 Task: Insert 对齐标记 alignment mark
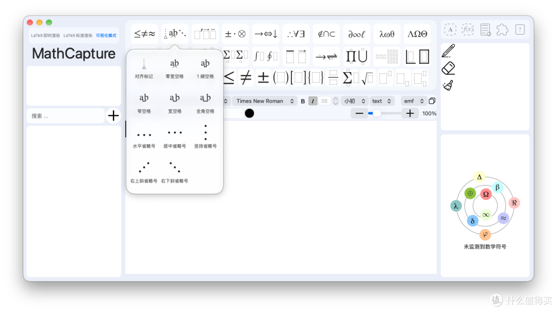point(144,69)
